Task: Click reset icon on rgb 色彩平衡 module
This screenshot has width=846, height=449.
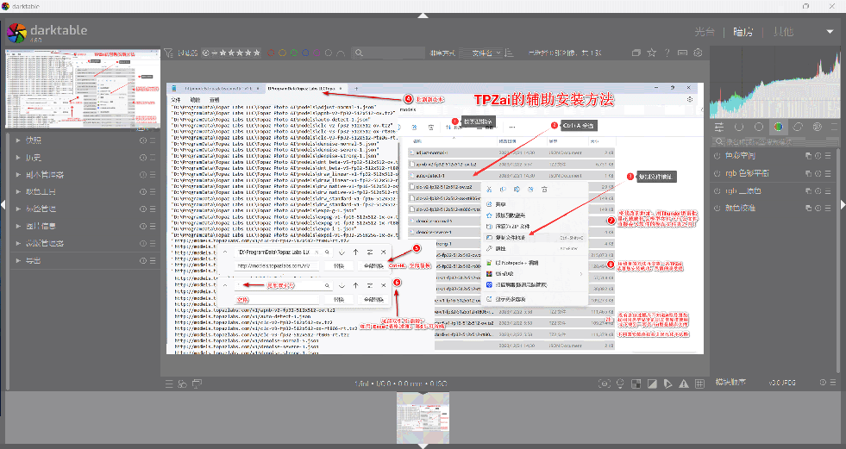Action: 818,173
